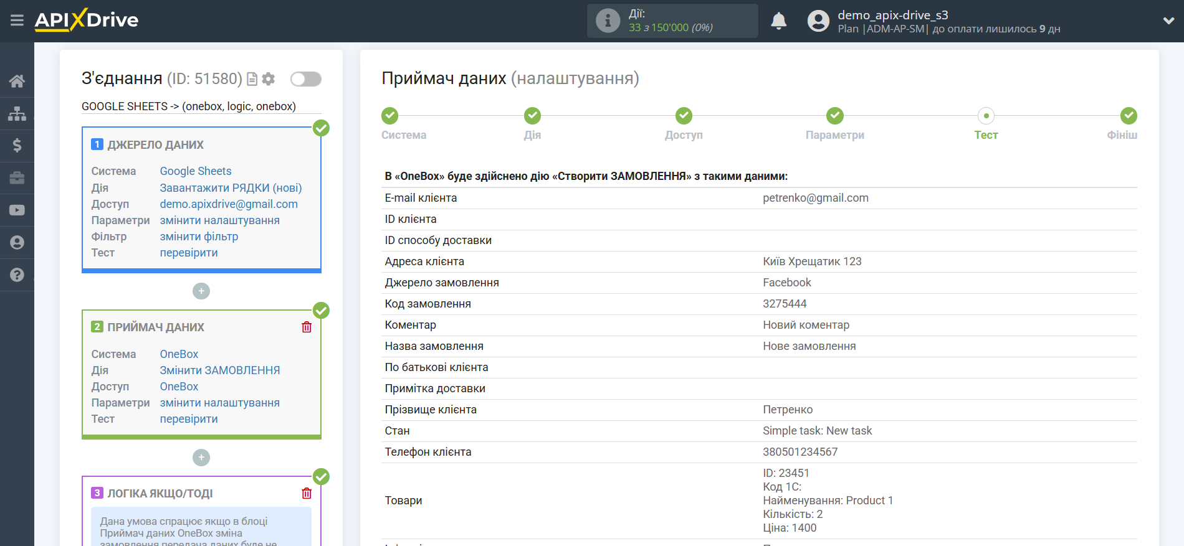Click the connection notes document icon
The image size is (1184, 546).
252,79
